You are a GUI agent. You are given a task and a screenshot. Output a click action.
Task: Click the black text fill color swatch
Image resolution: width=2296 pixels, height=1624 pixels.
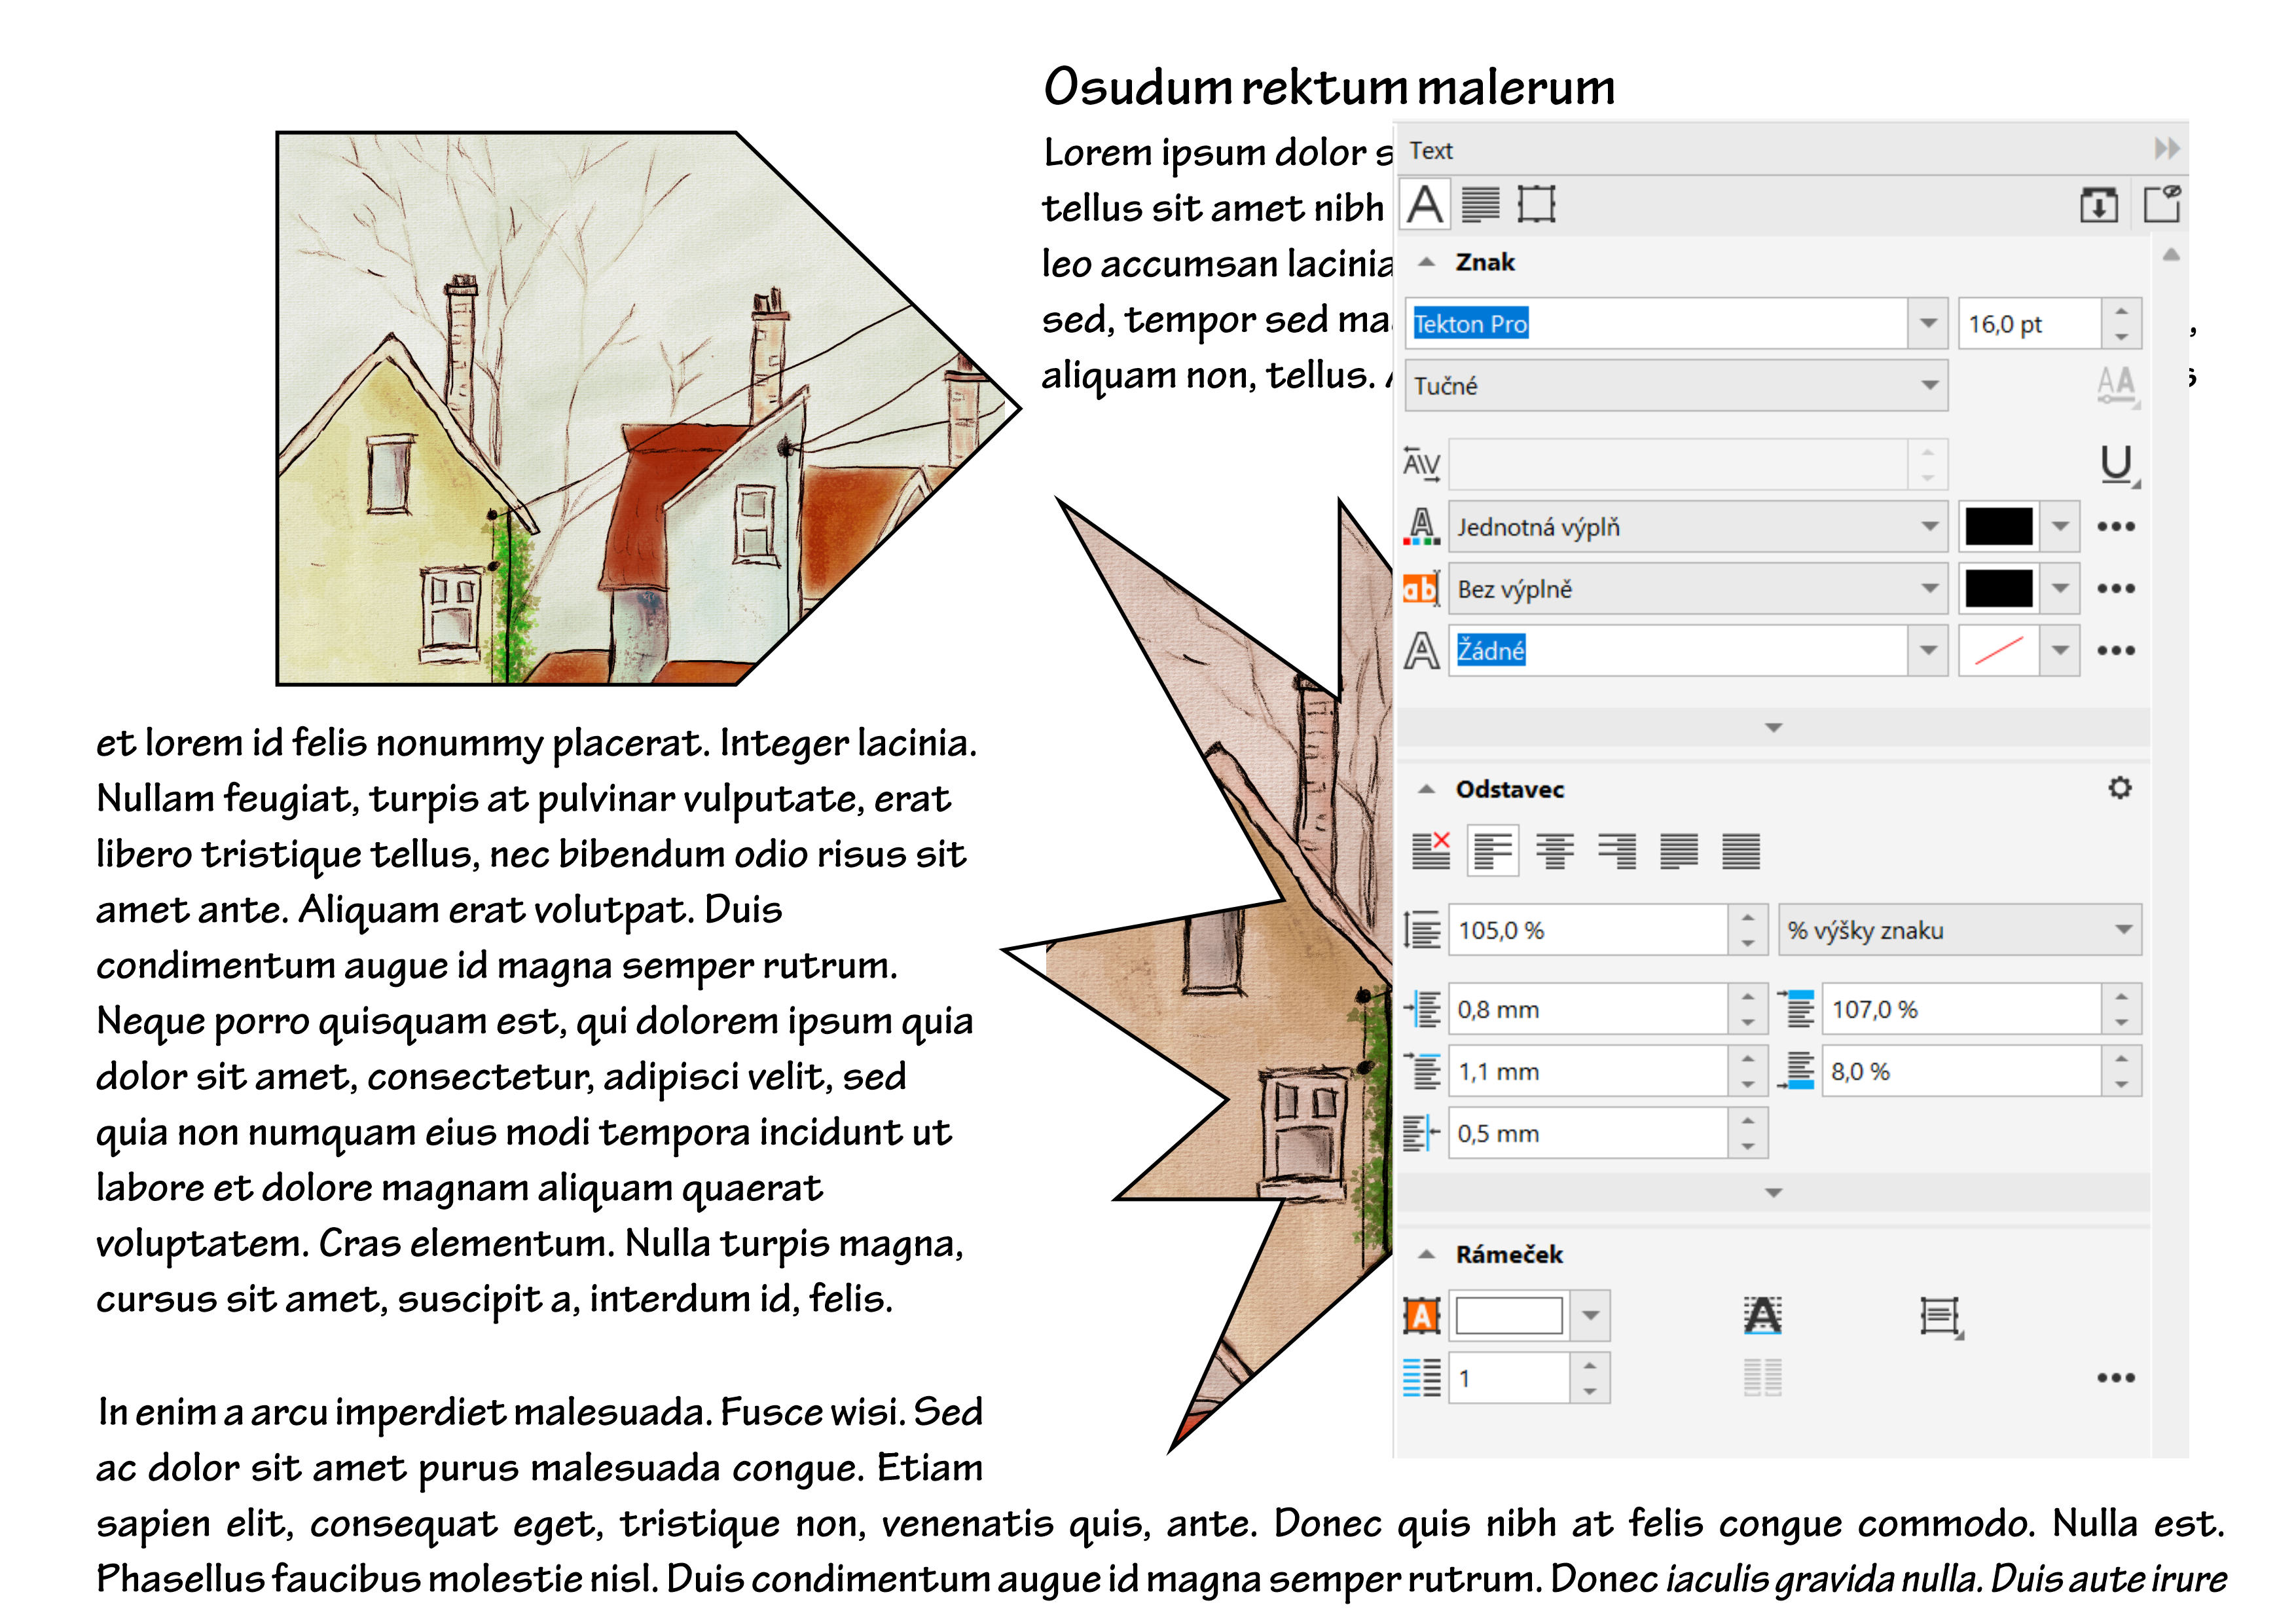[x=1998, y=527]
